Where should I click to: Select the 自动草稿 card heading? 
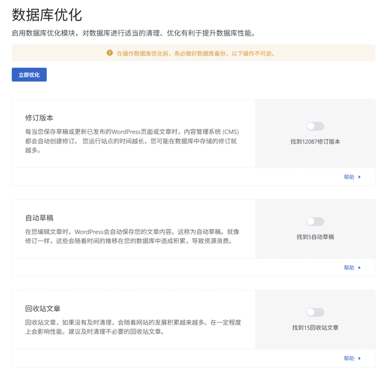click(39, 218)
